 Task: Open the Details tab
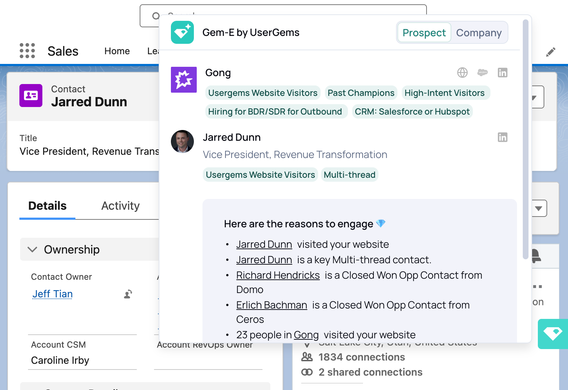47,206
